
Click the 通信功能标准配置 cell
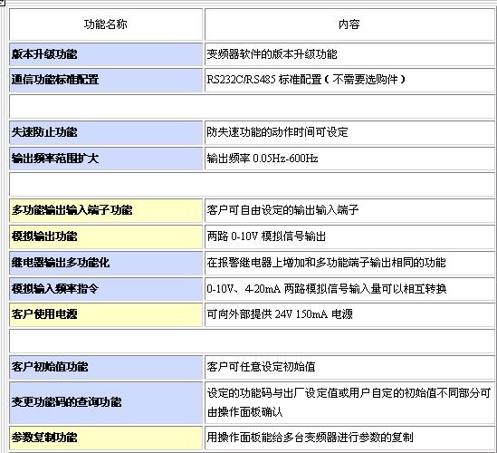[106, 80]
